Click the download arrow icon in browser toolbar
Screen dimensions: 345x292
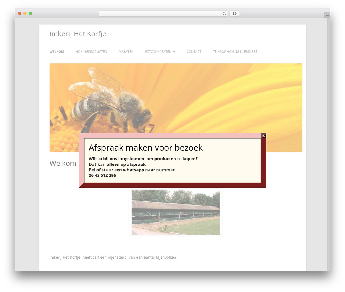(x=234, y=13)
